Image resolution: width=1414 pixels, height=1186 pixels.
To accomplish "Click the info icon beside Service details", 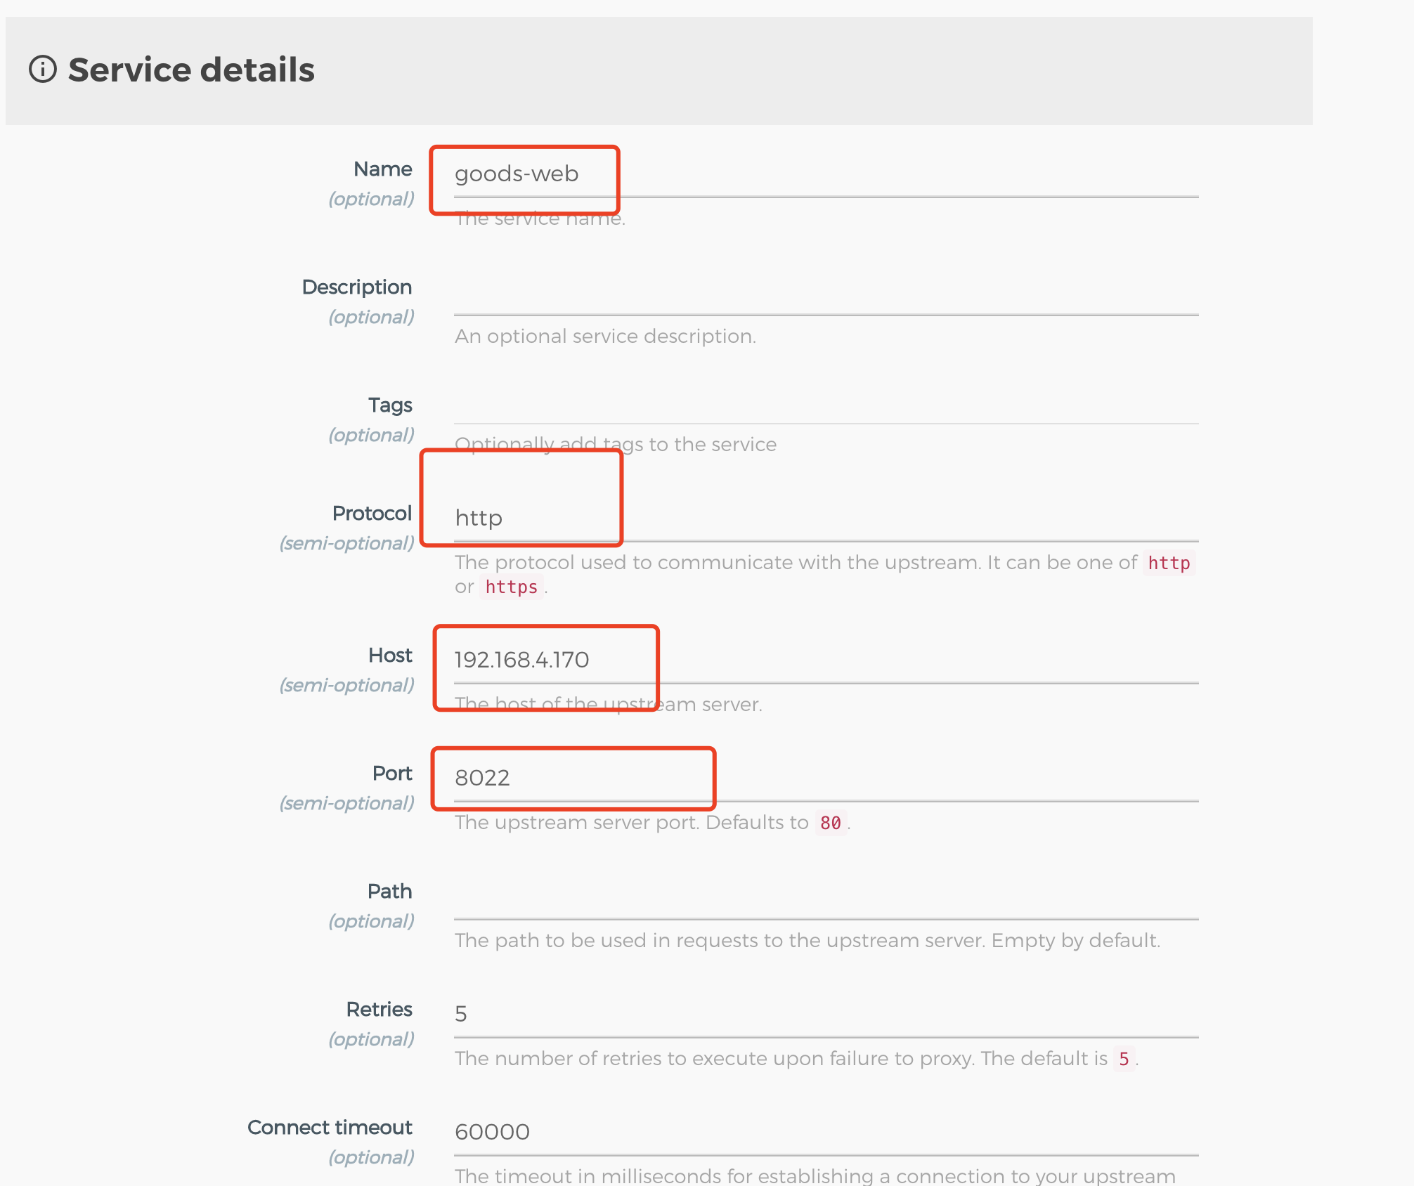I will tap(43, 70).
